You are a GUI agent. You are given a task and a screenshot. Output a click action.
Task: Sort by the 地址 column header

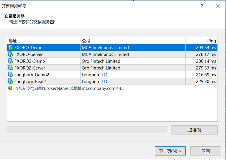[x=44, y=41]
